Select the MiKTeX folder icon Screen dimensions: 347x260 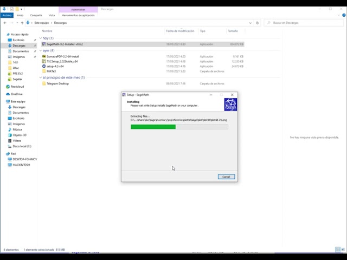pos(44,71)
